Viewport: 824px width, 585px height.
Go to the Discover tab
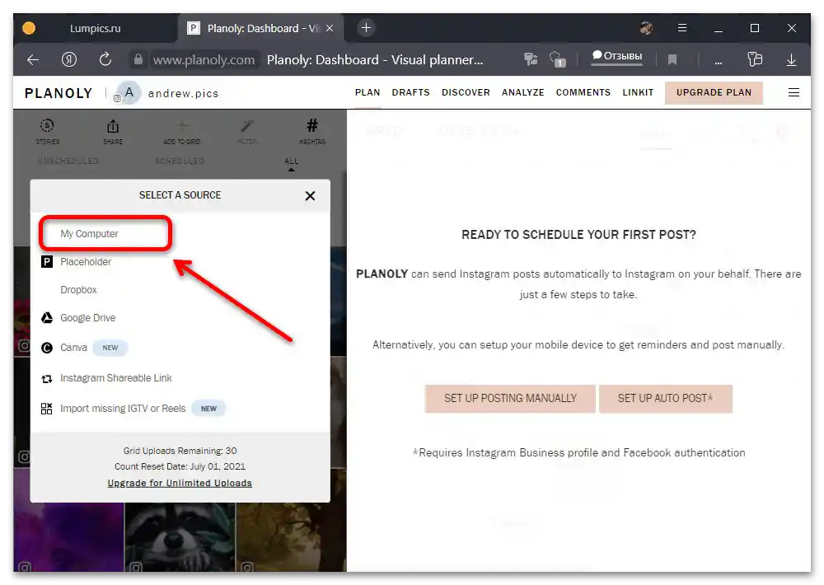click(x=466, y=92)
